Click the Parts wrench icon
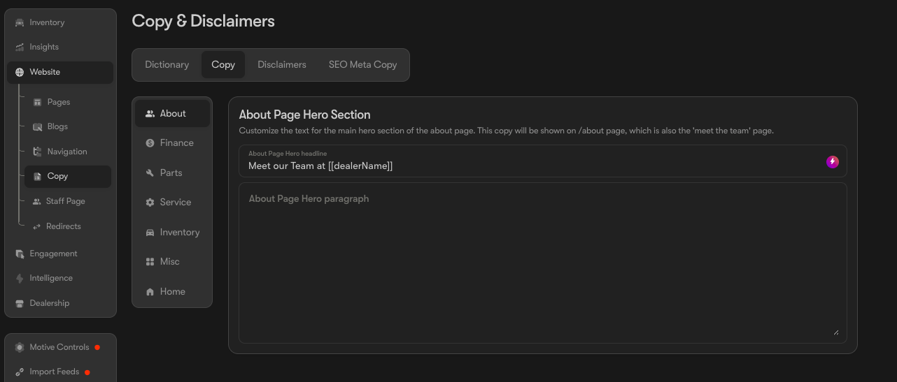 click(x=150, y=172)
